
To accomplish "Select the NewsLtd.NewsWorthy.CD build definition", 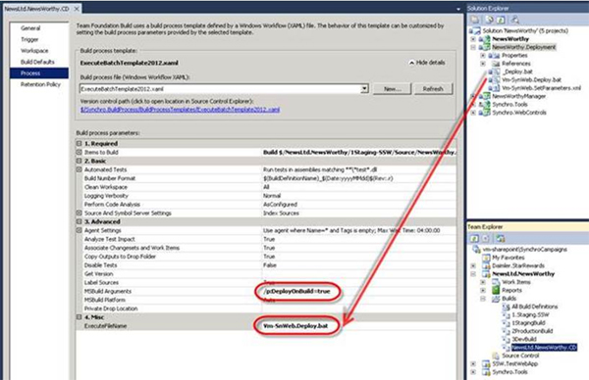I will pyautogui.click(x=544, y=348).
